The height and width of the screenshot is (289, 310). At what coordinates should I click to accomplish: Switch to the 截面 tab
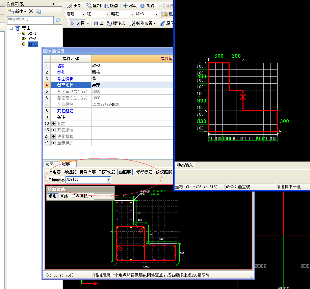pyautogui.click(x=50, y=164)
